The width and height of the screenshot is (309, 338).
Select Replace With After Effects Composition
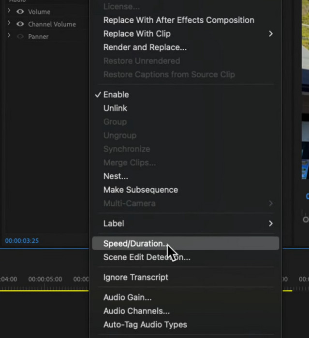point(178,20)
